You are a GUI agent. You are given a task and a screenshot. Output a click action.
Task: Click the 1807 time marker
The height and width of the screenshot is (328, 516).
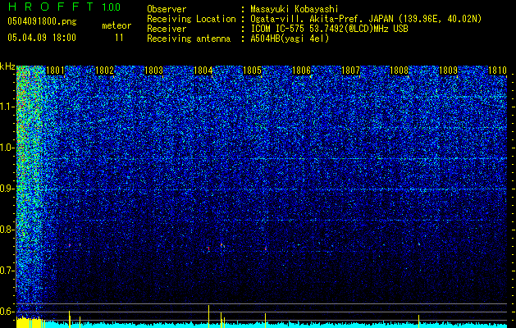click(x=350, y=71)
